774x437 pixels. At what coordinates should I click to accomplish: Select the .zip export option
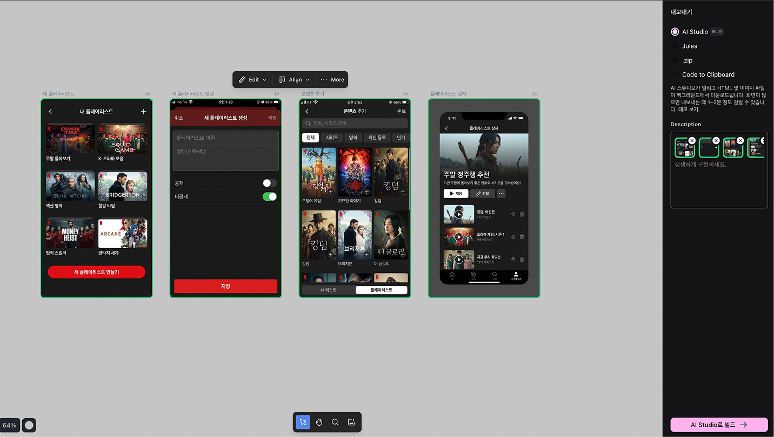[675, 60]
